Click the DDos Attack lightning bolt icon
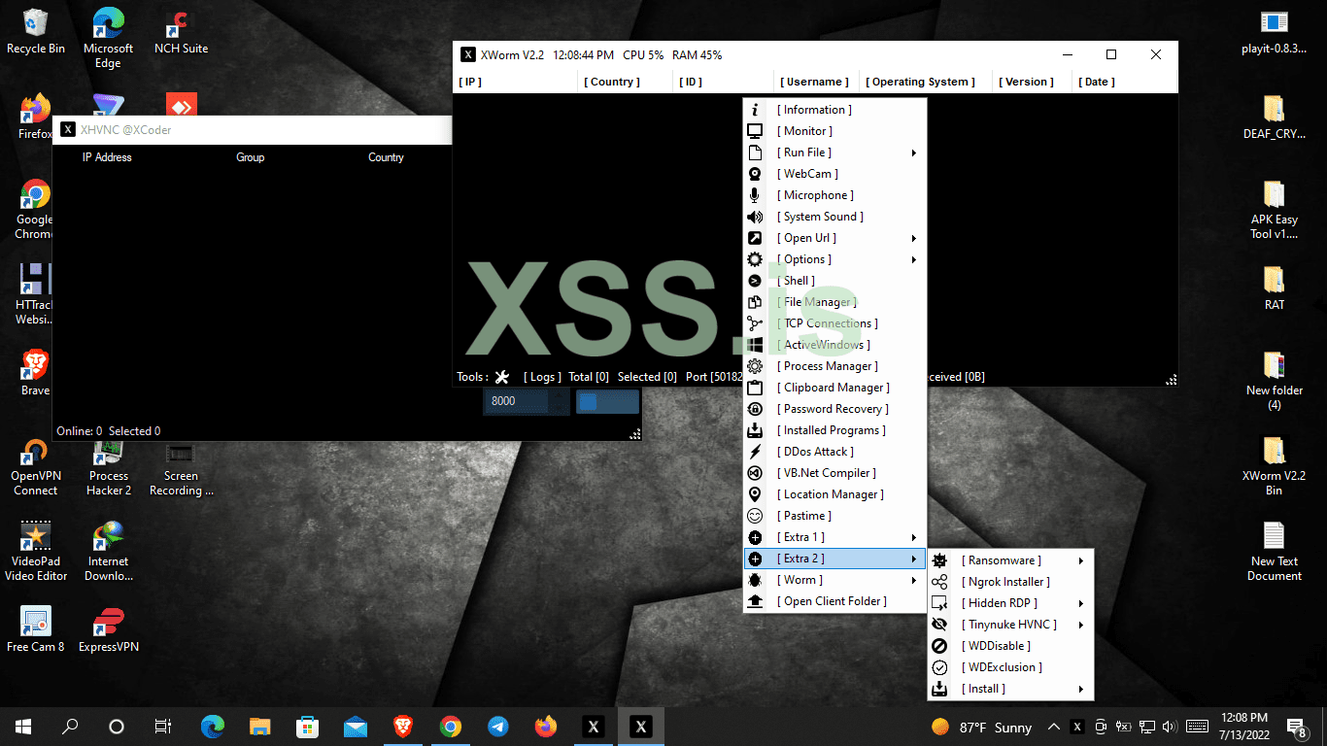Screen dimensions: 1327x746 (755, 451)
